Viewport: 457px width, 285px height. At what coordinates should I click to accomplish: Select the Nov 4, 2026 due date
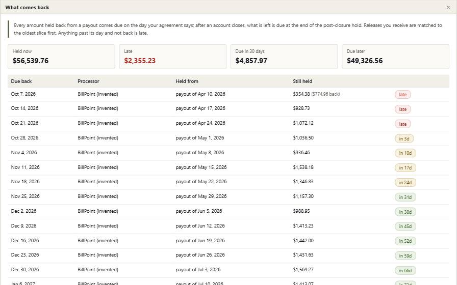coord(24,153)
